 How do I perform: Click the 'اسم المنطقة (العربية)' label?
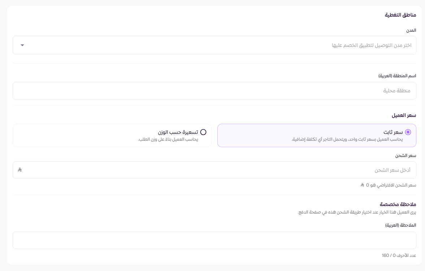pos(397,76)
